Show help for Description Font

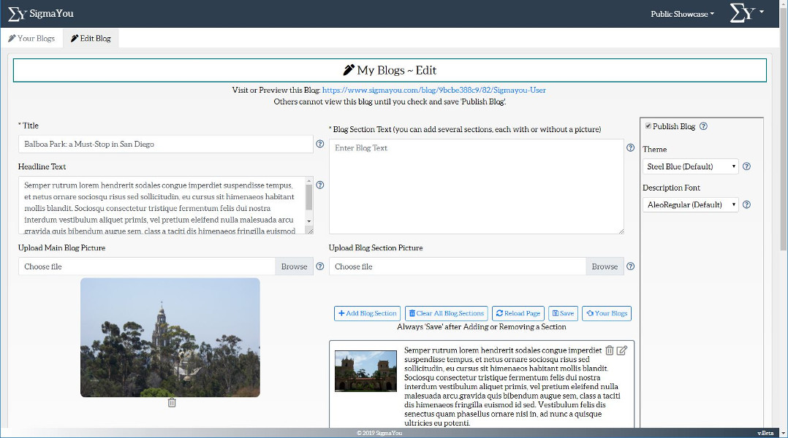[x=747, y=204]
